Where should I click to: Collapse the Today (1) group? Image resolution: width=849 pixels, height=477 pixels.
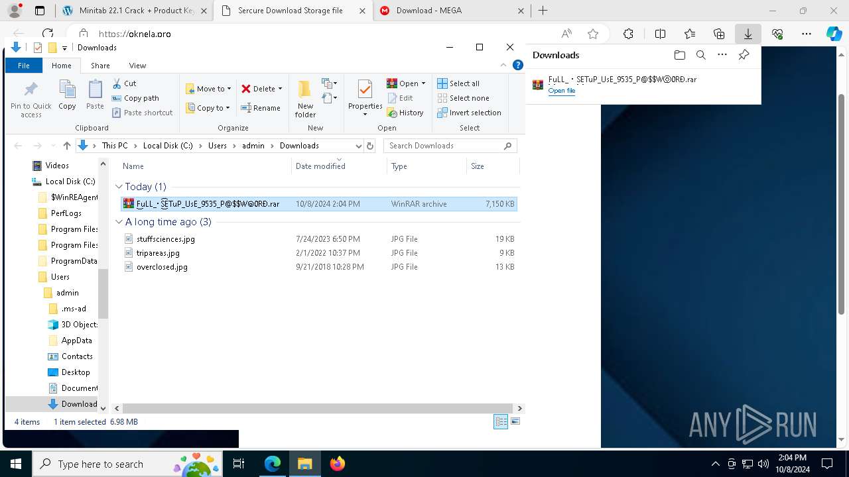coord(119,187)
